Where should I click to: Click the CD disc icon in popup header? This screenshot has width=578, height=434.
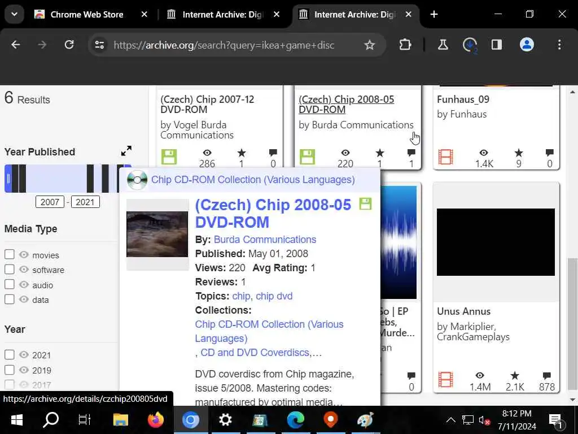[137, 180]
